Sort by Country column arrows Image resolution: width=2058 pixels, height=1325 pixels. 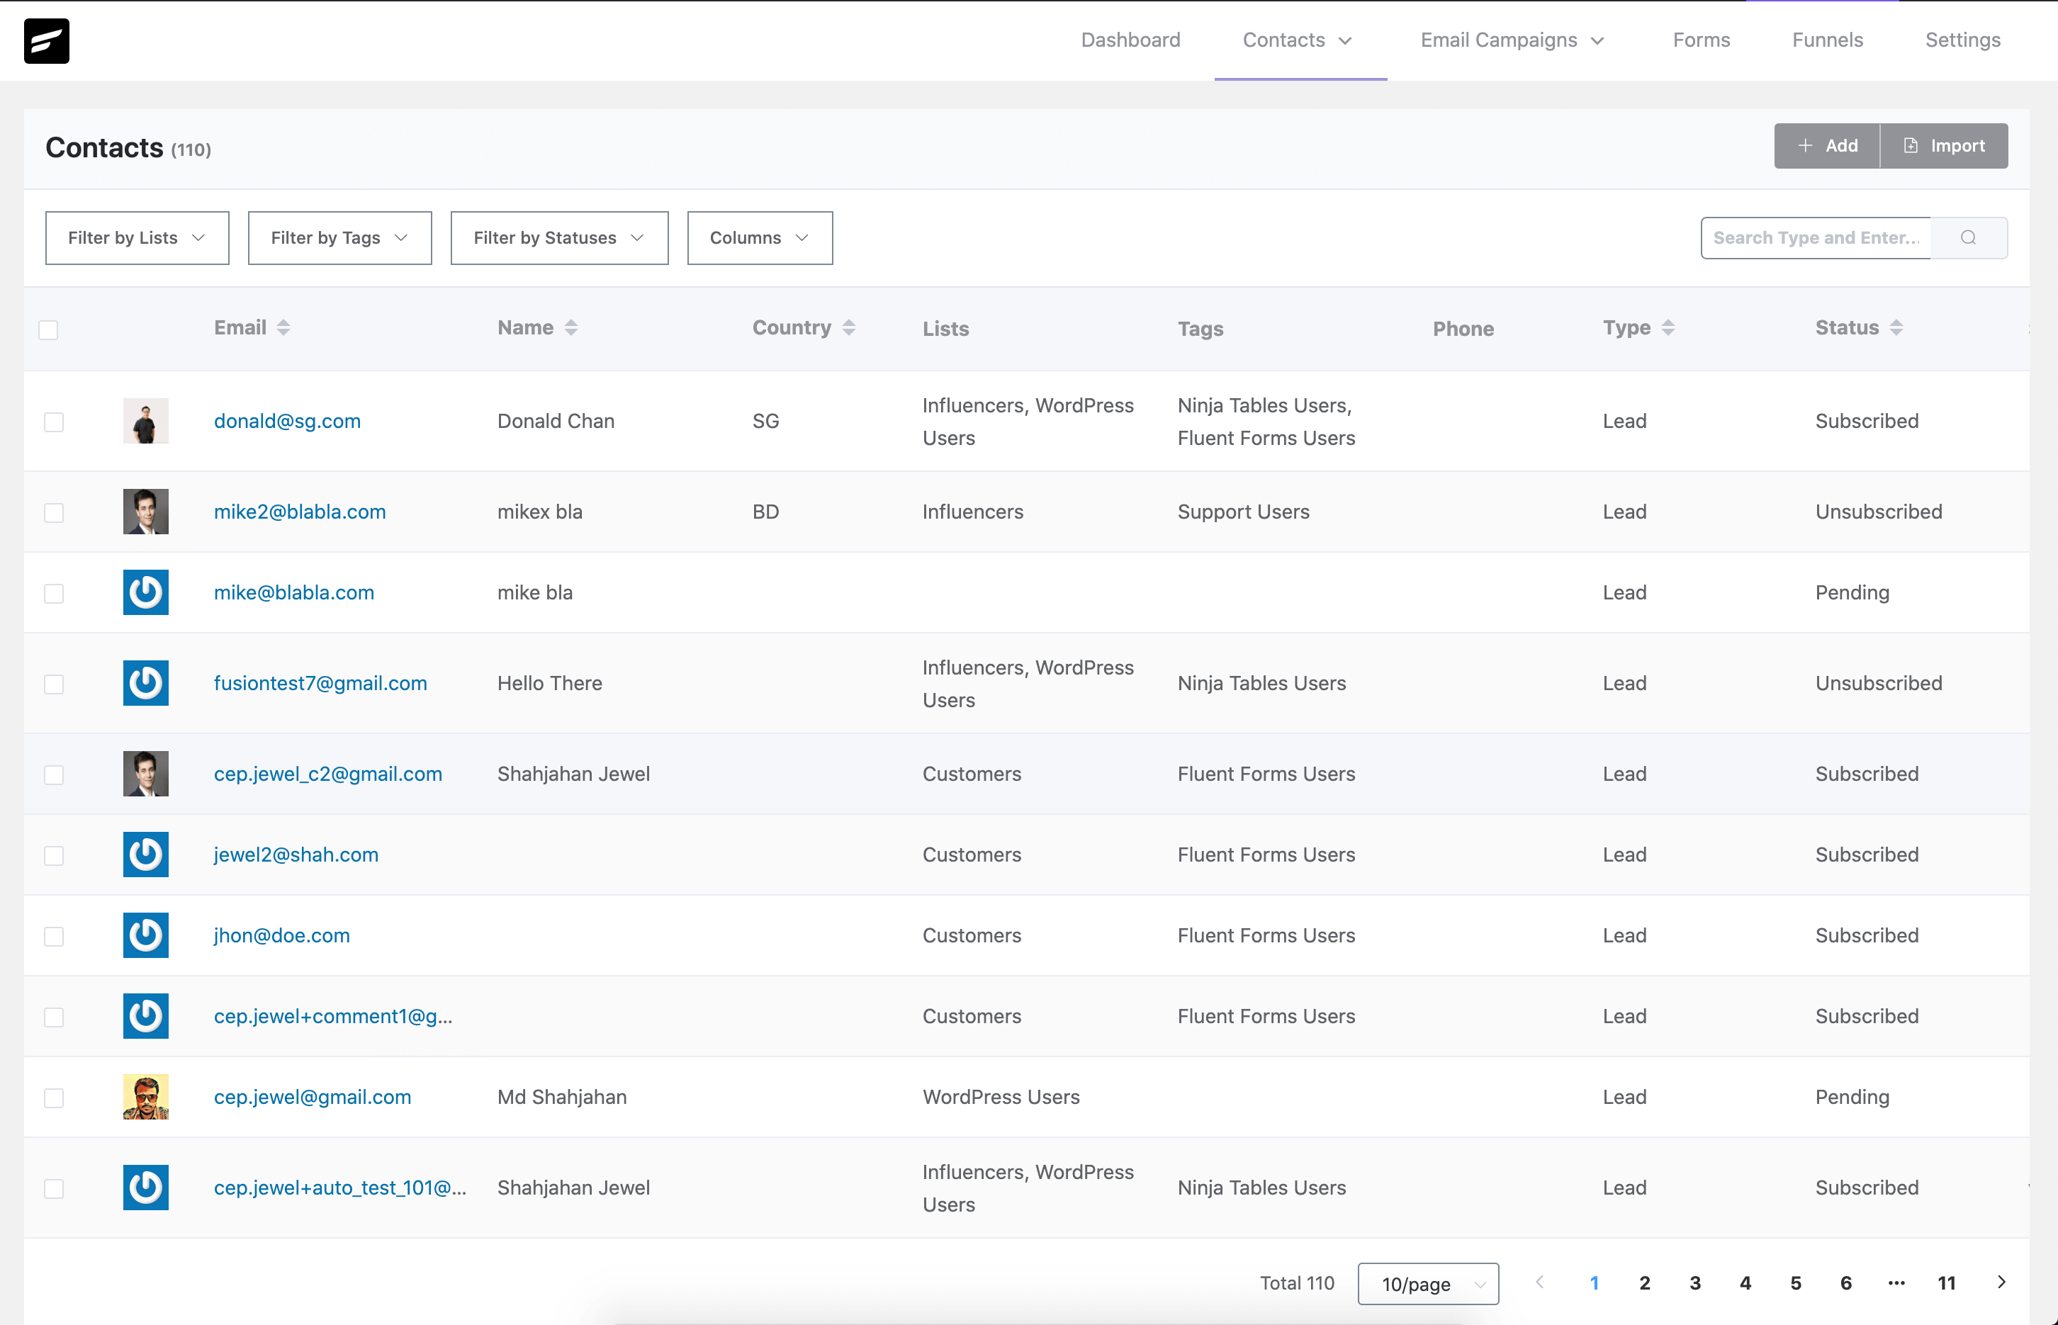click(x=848, y=328)
